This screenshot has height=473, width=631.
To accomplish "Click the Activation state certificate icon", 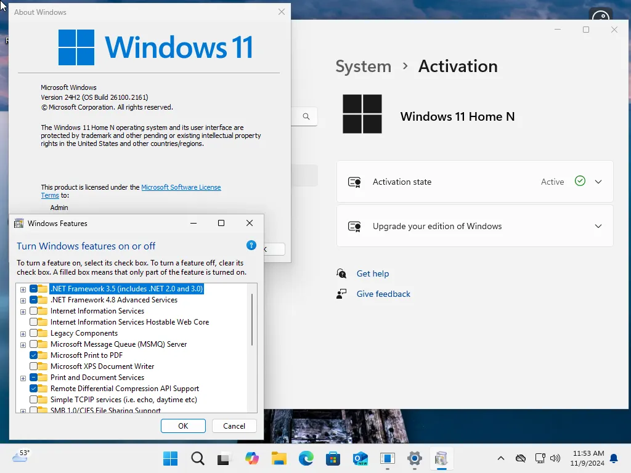I will point(354,182).
